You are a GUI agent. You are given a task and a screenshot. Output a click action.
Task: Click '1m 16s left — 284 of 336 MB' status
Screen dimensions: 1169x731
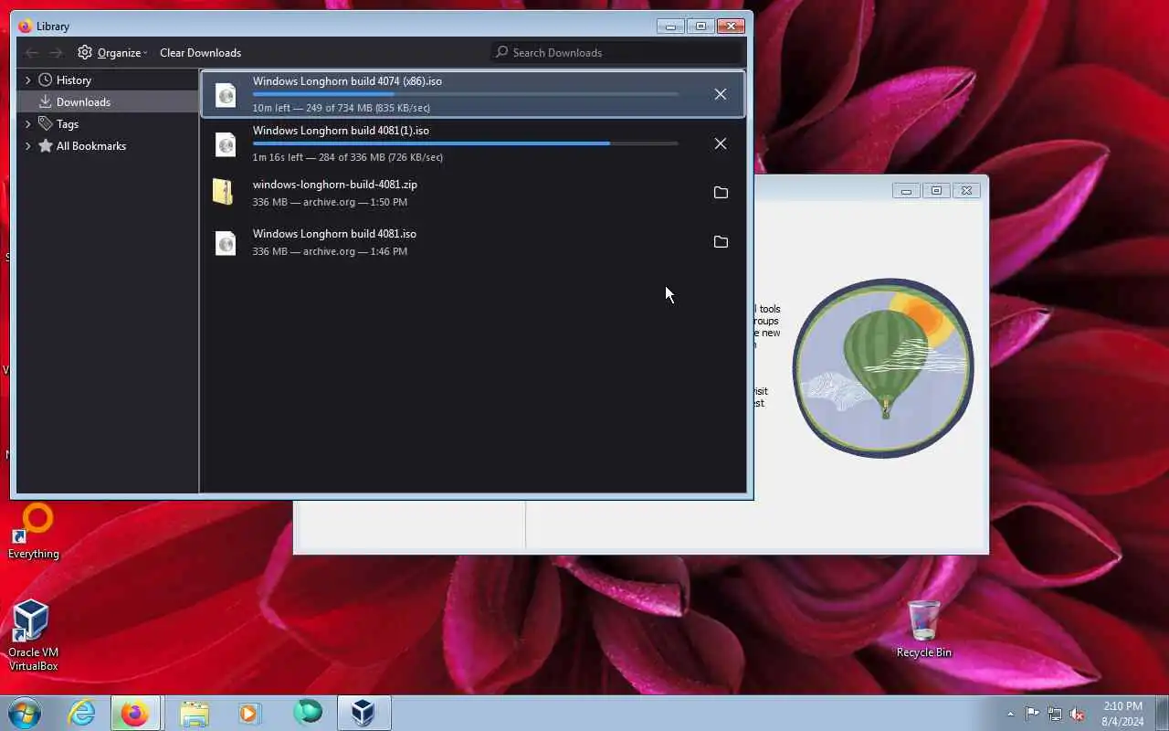(348, 157)
